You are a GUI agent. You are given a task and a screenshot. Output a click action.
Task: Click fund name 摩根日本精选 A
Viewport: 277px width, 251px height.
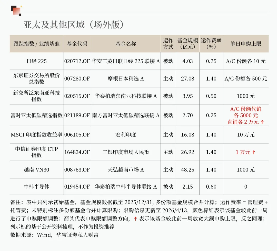[x=126, y=78]
